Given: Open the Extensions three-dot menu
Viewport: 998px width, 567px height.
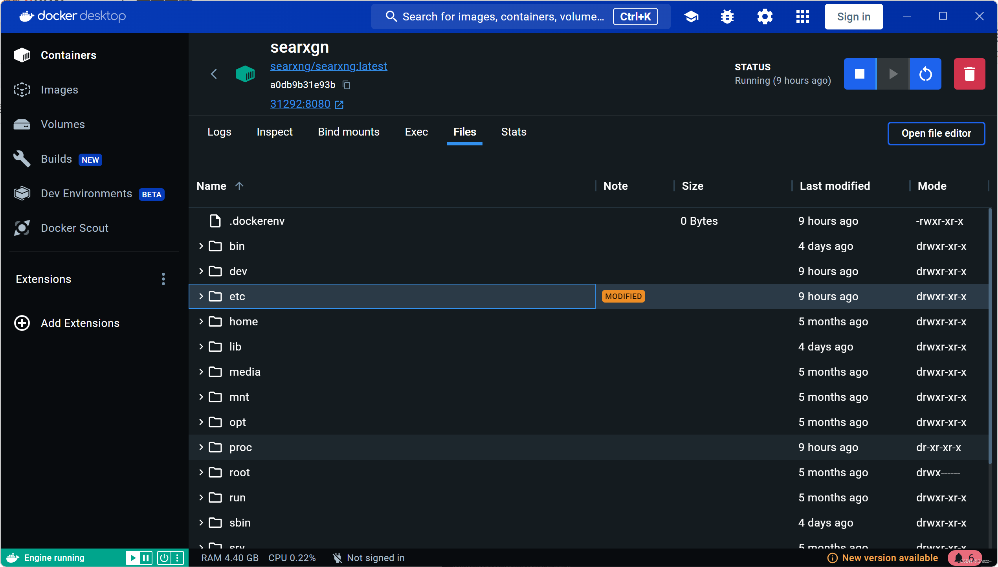Looking at the screenshot, I should tap(163, 279).
